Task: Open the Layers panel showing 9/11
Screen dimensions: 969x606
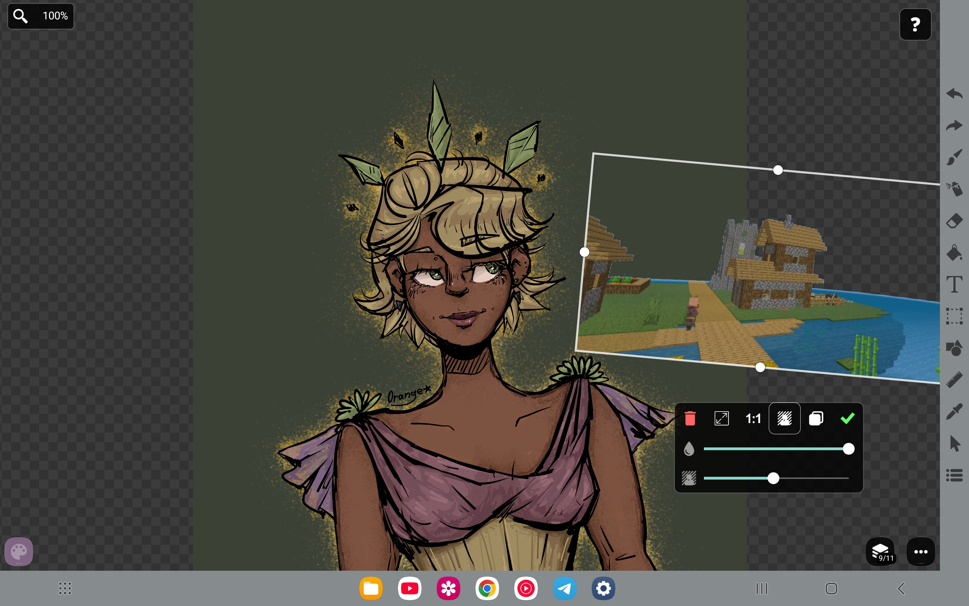Action: [x=880, y=552]
